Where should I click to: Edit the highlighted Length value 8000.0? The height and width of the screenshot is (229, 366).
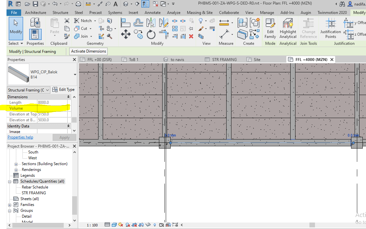44,102
